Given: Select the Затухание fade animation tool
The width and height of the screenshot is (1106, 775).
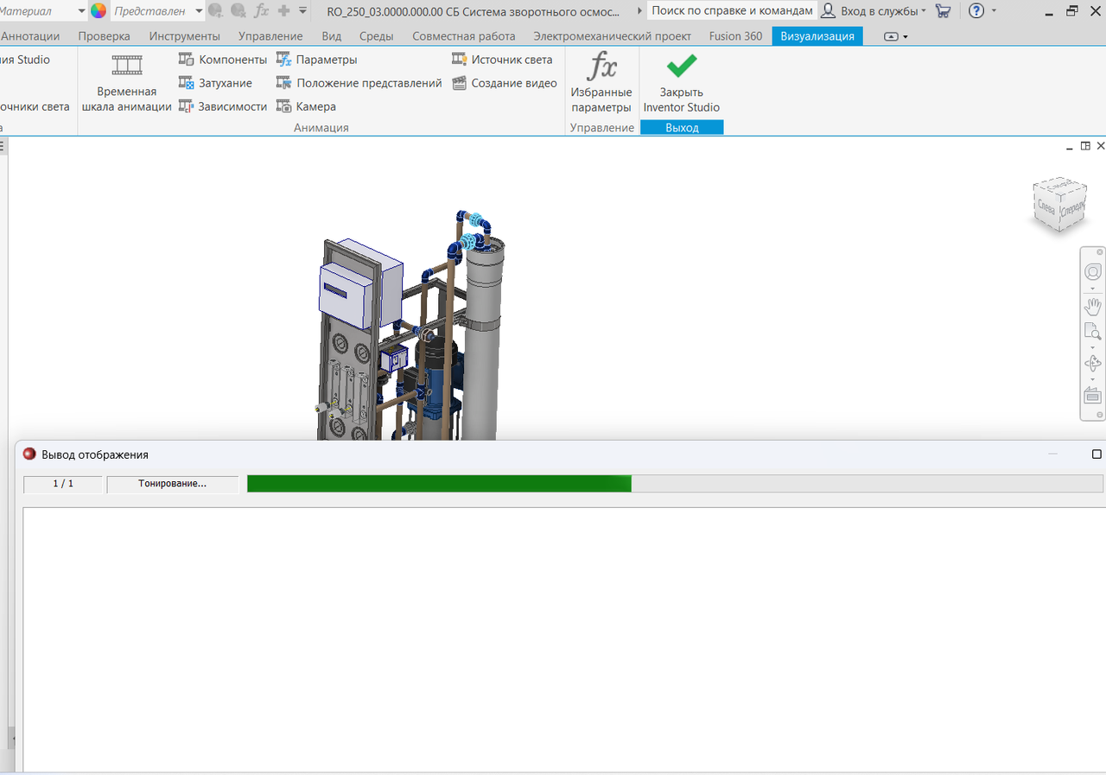Looking at the screenshot, I should tap(215, 83).
